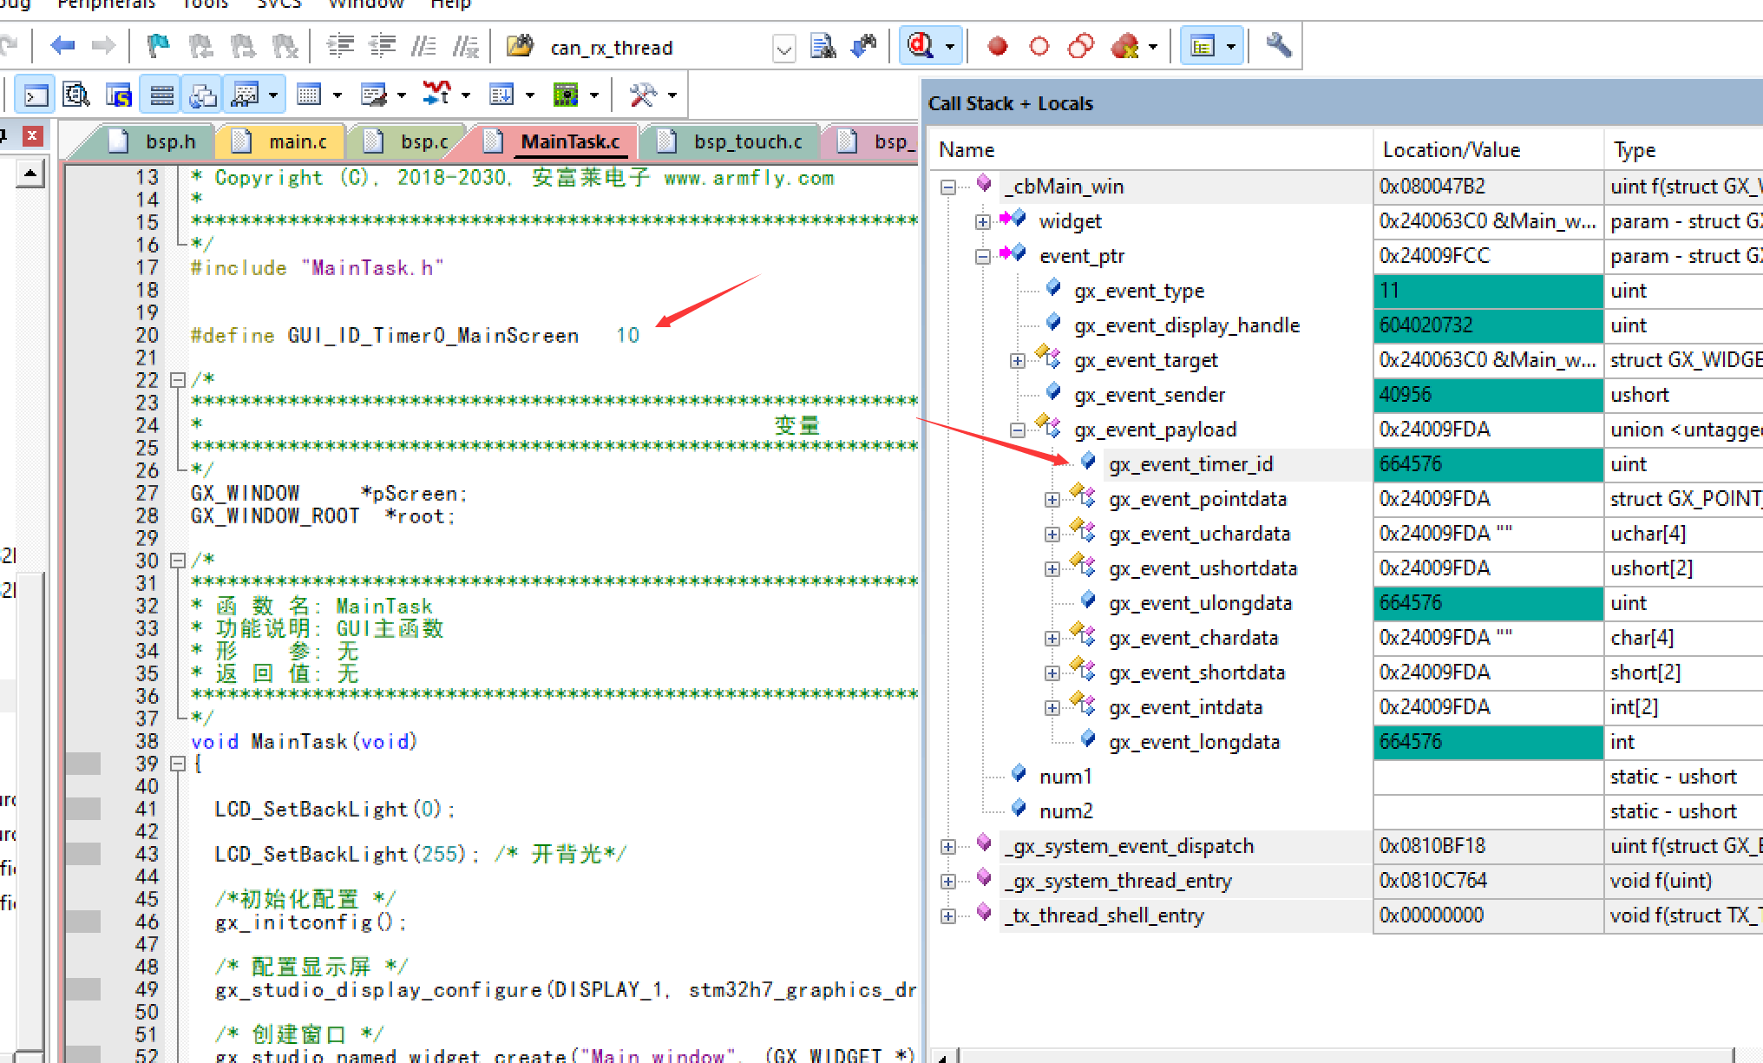This screenshot has width=1763, height=1063.
Task: Insert a breakpoint with the red dot
Action: pyautogui.click(x=998, y=45)
